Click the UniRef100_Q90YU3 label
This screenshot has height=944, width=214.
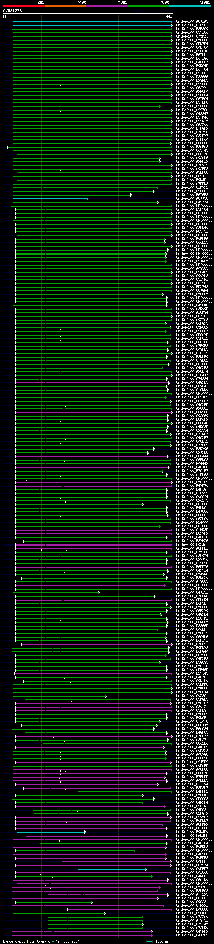tap(192, 276)
